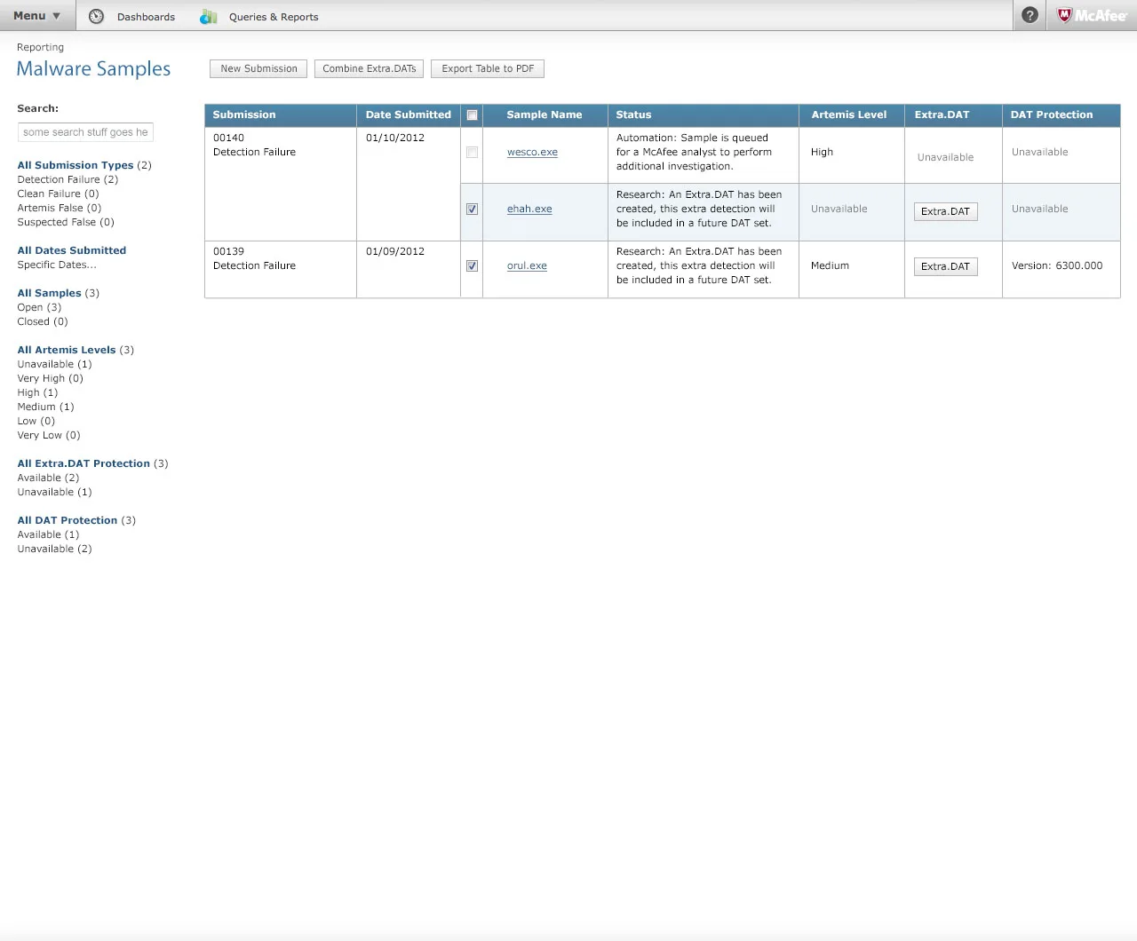Click New Submission button
Image resolution: width=1137 pixels, height=941 pixels.
pyautogui.click(x=258, y=68)
